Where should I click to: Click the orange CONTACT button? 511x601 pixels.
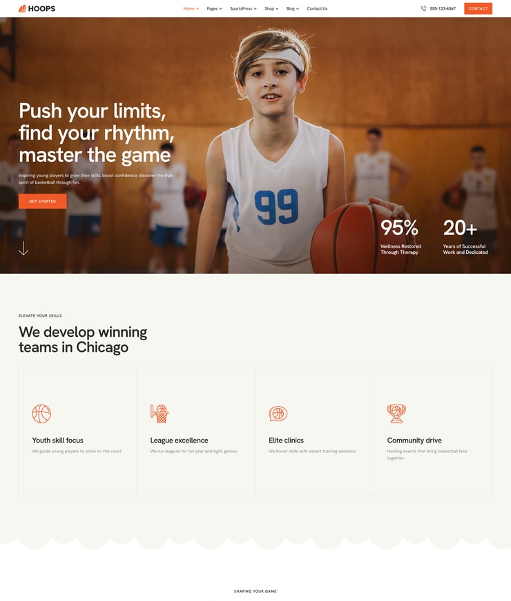click(478, 8)
